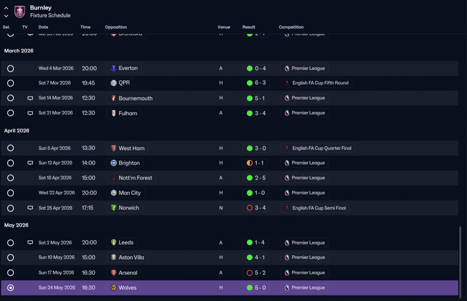Image resolution: width=467 pixels, height=301 pixels.
Task: Click the TV icon for the Leeds fixture
Action: tap(30, 243)
